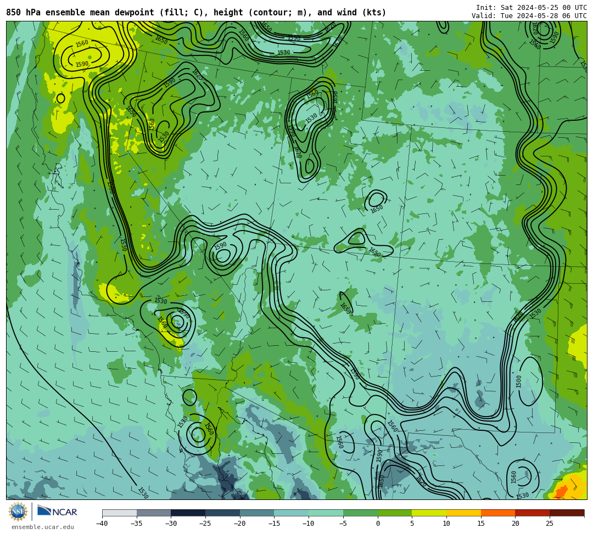Click the 'Init: Sat 2024-05-25 00 UTC' text
The image size is (593, 534).
point(532,8)
